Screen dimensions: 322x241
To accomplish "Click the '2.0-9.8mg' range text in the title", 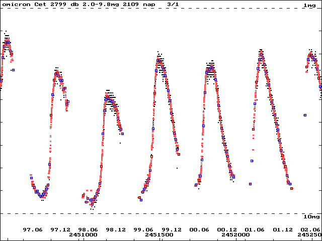I will (101, 5).
